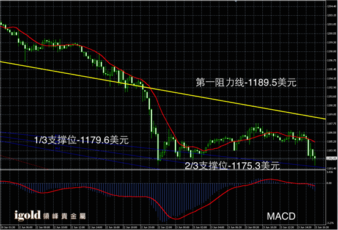
Task: Click the '1/3支撑位-1179.6美元' support annotation
Action: point(81,140)
